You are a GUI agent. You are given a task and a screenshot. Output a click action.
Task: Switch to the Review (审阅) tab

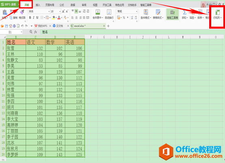(x=84, y=5)
